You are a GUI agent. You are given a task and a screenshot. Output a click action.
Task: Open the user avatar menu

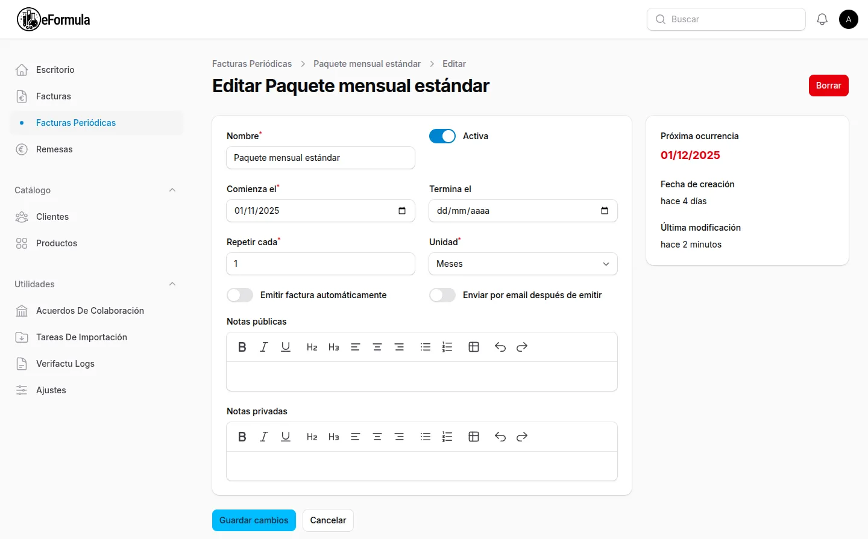tap(849, 19)
